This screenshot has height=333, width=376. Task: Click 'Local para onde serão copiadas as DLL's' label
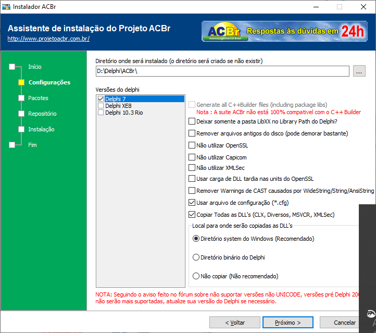(242, 226)
